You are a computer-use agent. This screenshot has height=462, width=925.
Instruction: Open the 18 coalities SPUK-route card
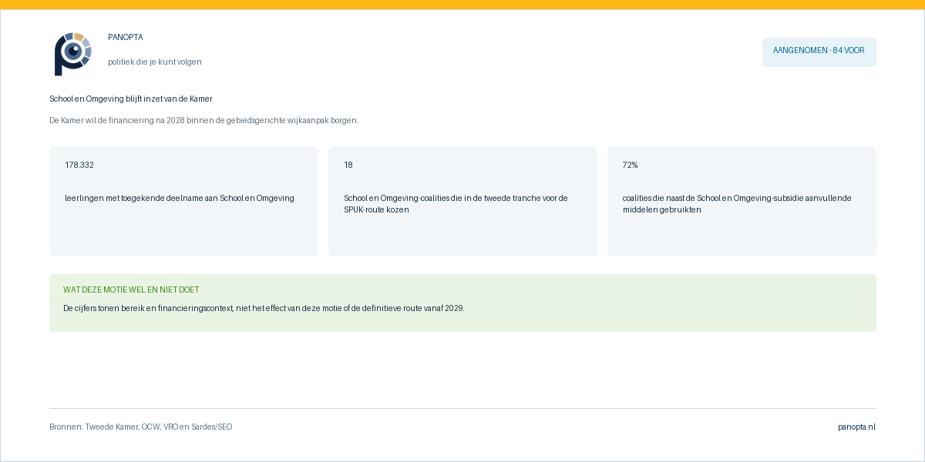coord(462,201)
